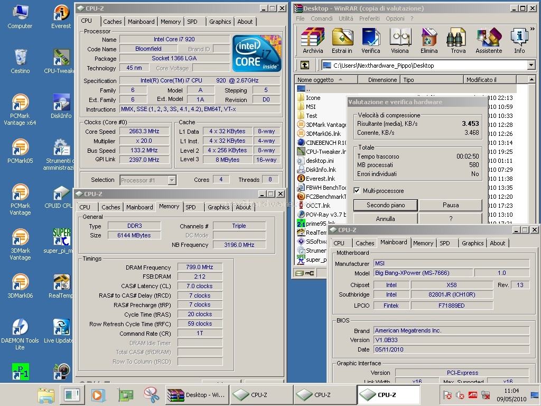Open Snipping Tool taskbar icon

pos(152,394)
